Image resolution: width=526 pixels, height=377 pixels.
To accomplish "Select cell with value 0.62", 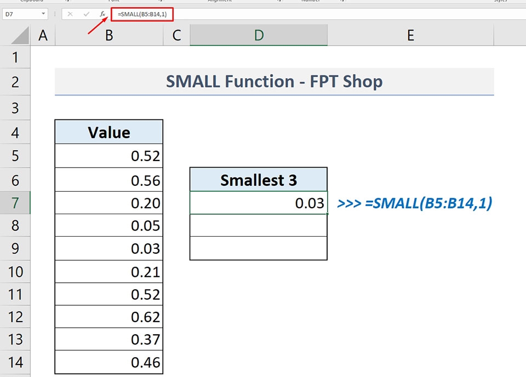I will coord(109,317).
